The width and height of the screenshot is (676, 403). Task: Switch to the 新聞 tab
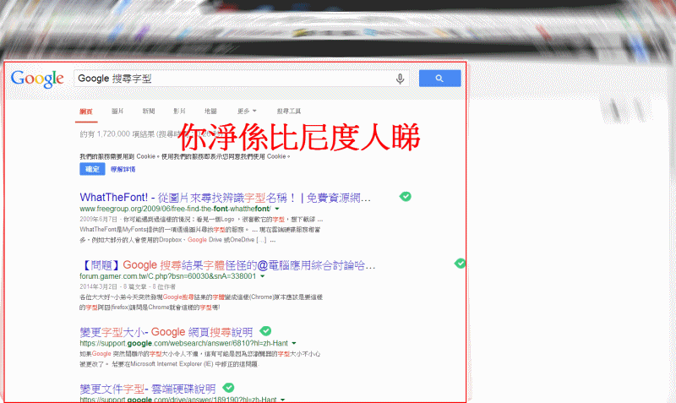[149, 112]
